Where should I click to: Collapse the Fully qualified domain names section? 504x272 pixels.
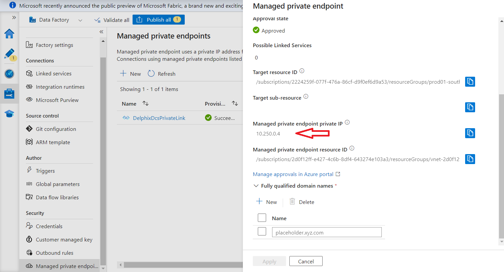256,186
